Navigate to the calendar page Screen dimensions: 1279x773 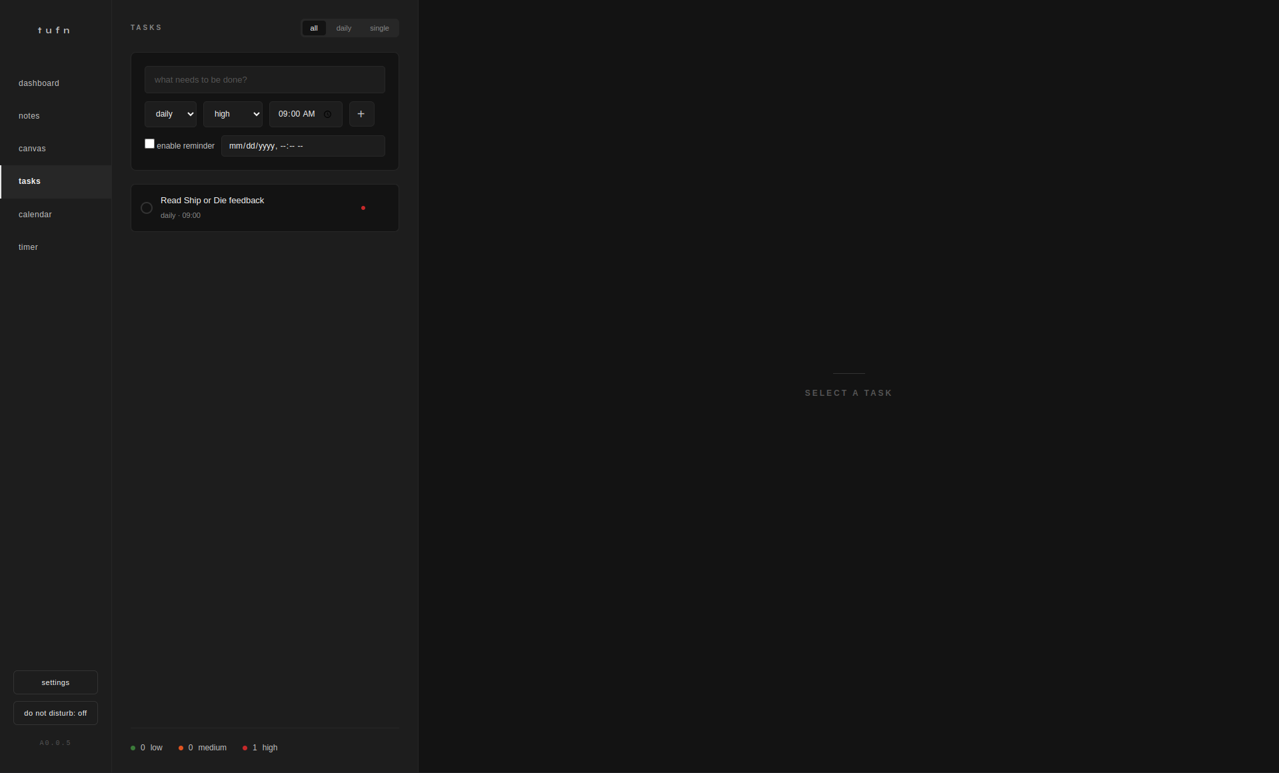(35, 215)
